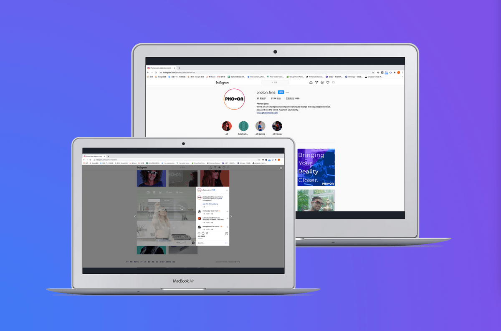This screenshot has width=501, height=331.
Task: Select the Photon Lens tab on front laptop
Action: [x=94, y=156]
